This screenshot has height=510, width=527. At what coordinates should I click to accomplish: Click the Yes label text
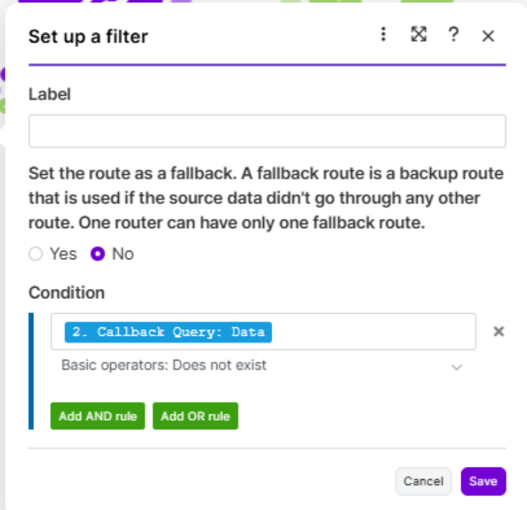coord(63,254)
